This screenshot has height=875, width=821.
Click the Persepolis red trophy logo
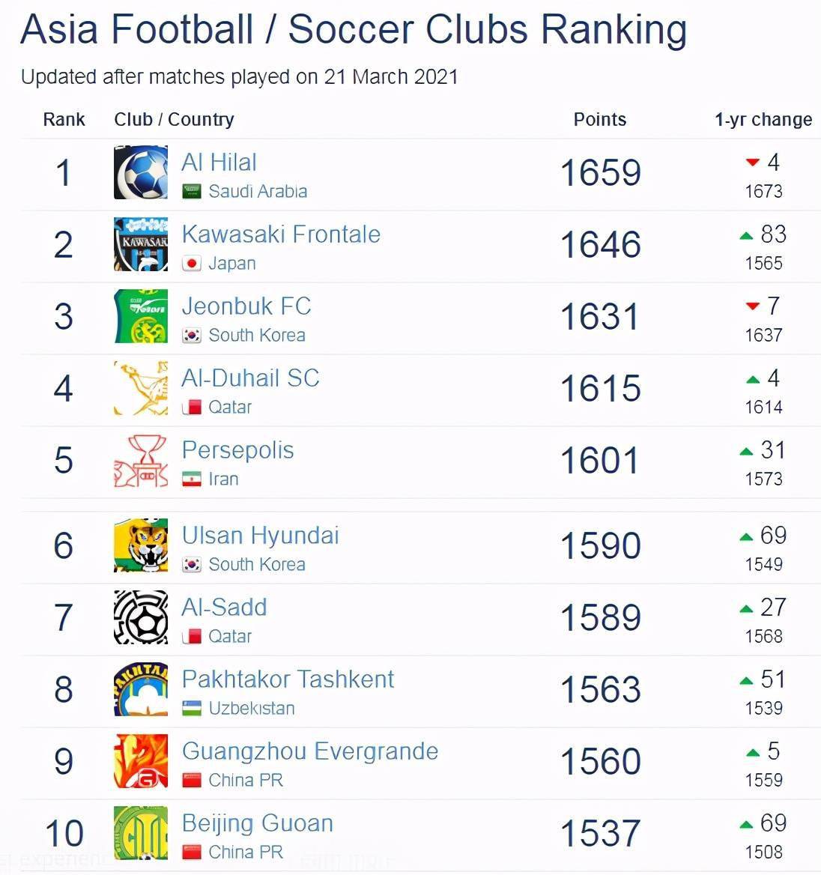(x=141, y=460)
